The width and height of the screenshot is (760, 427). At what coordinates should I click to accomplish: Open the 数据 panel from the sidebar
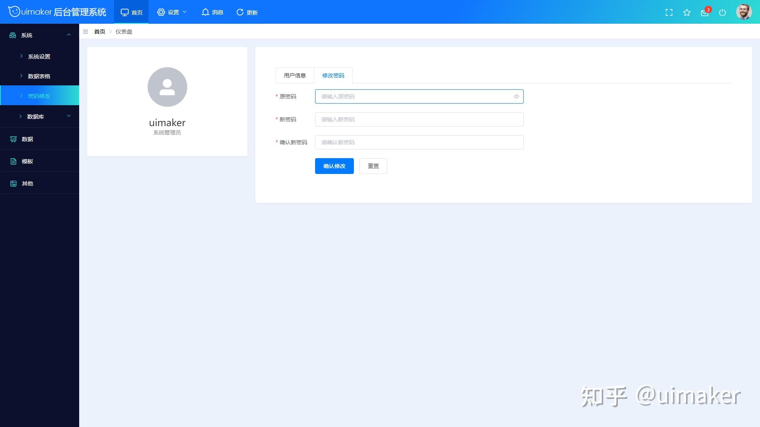(x=27, y=139)
